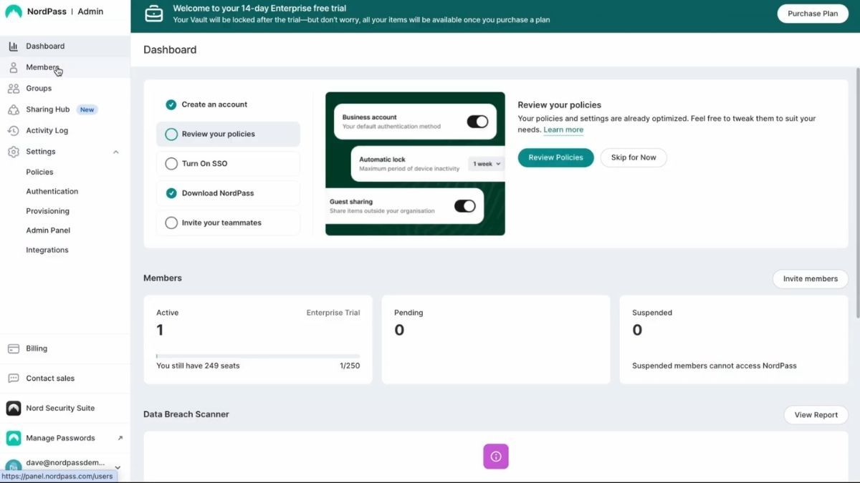Follow the Learn more link
860x483 pixels.
pyautogui.click(x=563, y=130)
